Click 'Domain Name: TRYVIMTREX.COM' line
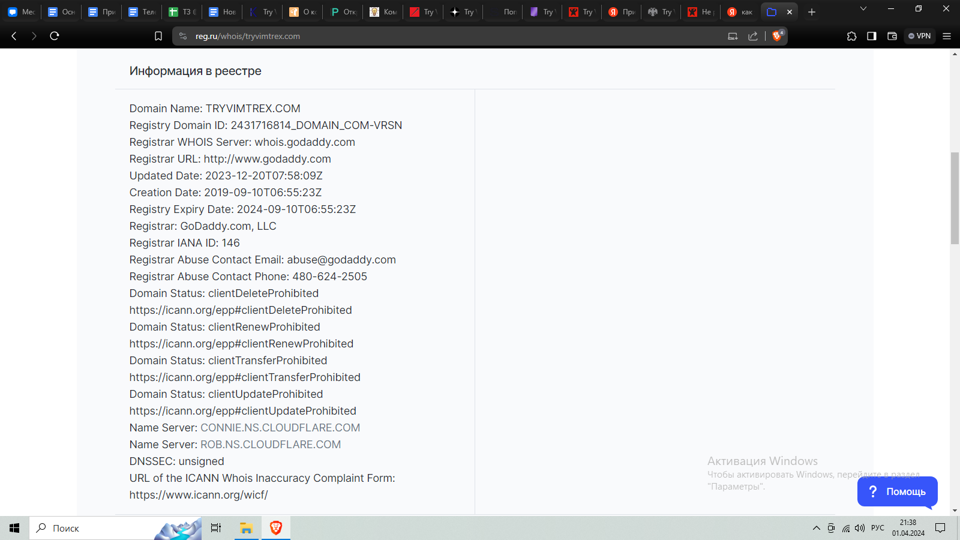 [215, 109]
